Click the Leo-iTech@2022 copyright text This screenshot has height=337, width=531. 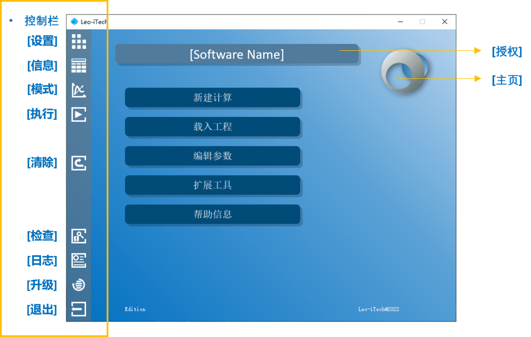click(x=379, y=309)
